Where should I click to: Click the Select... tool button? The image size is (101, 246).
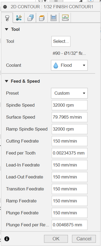point(61,41)
